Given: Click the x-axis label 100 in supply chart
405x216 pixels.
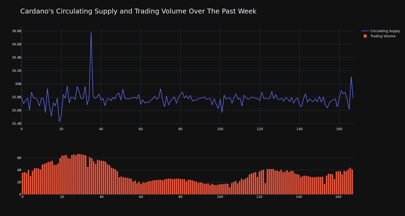Looking at the screenshot, I should (220, 129).
